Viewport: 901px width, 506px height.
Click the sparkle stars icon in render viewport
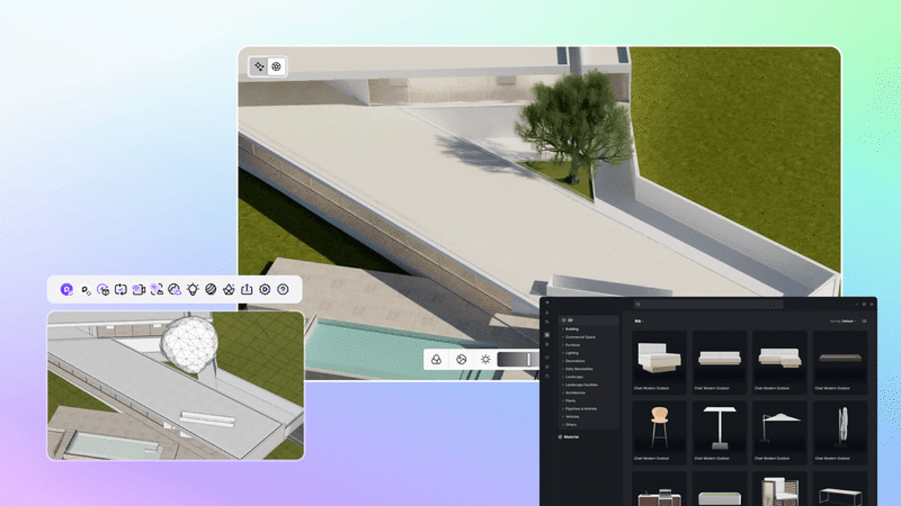click(x=259, y=66)
